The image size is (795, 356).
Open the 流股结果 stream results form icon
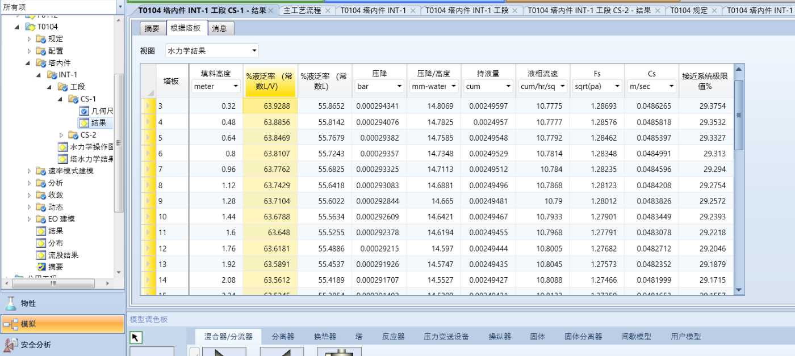click(x=41, y=255)
